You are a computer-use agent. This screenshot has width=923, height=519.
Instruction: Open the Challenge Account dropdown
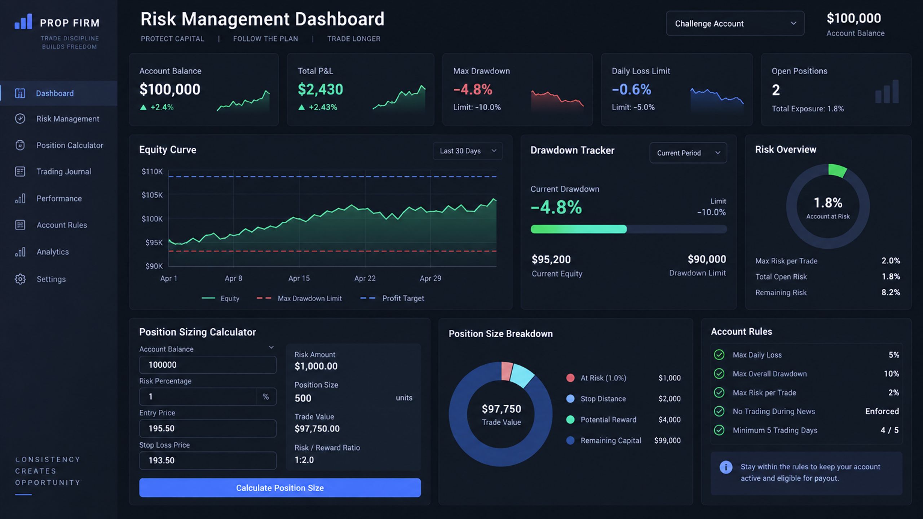735,23
